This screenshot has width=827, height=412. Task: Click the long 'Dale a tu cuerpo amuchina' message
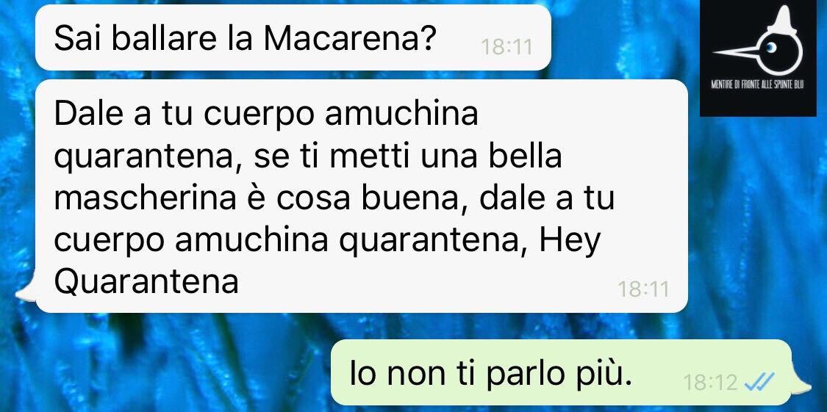point(362,196)
